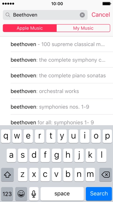
Task: Tap the emoji keyboard icon
Action: pyautogui.click(x=21, y=193)
